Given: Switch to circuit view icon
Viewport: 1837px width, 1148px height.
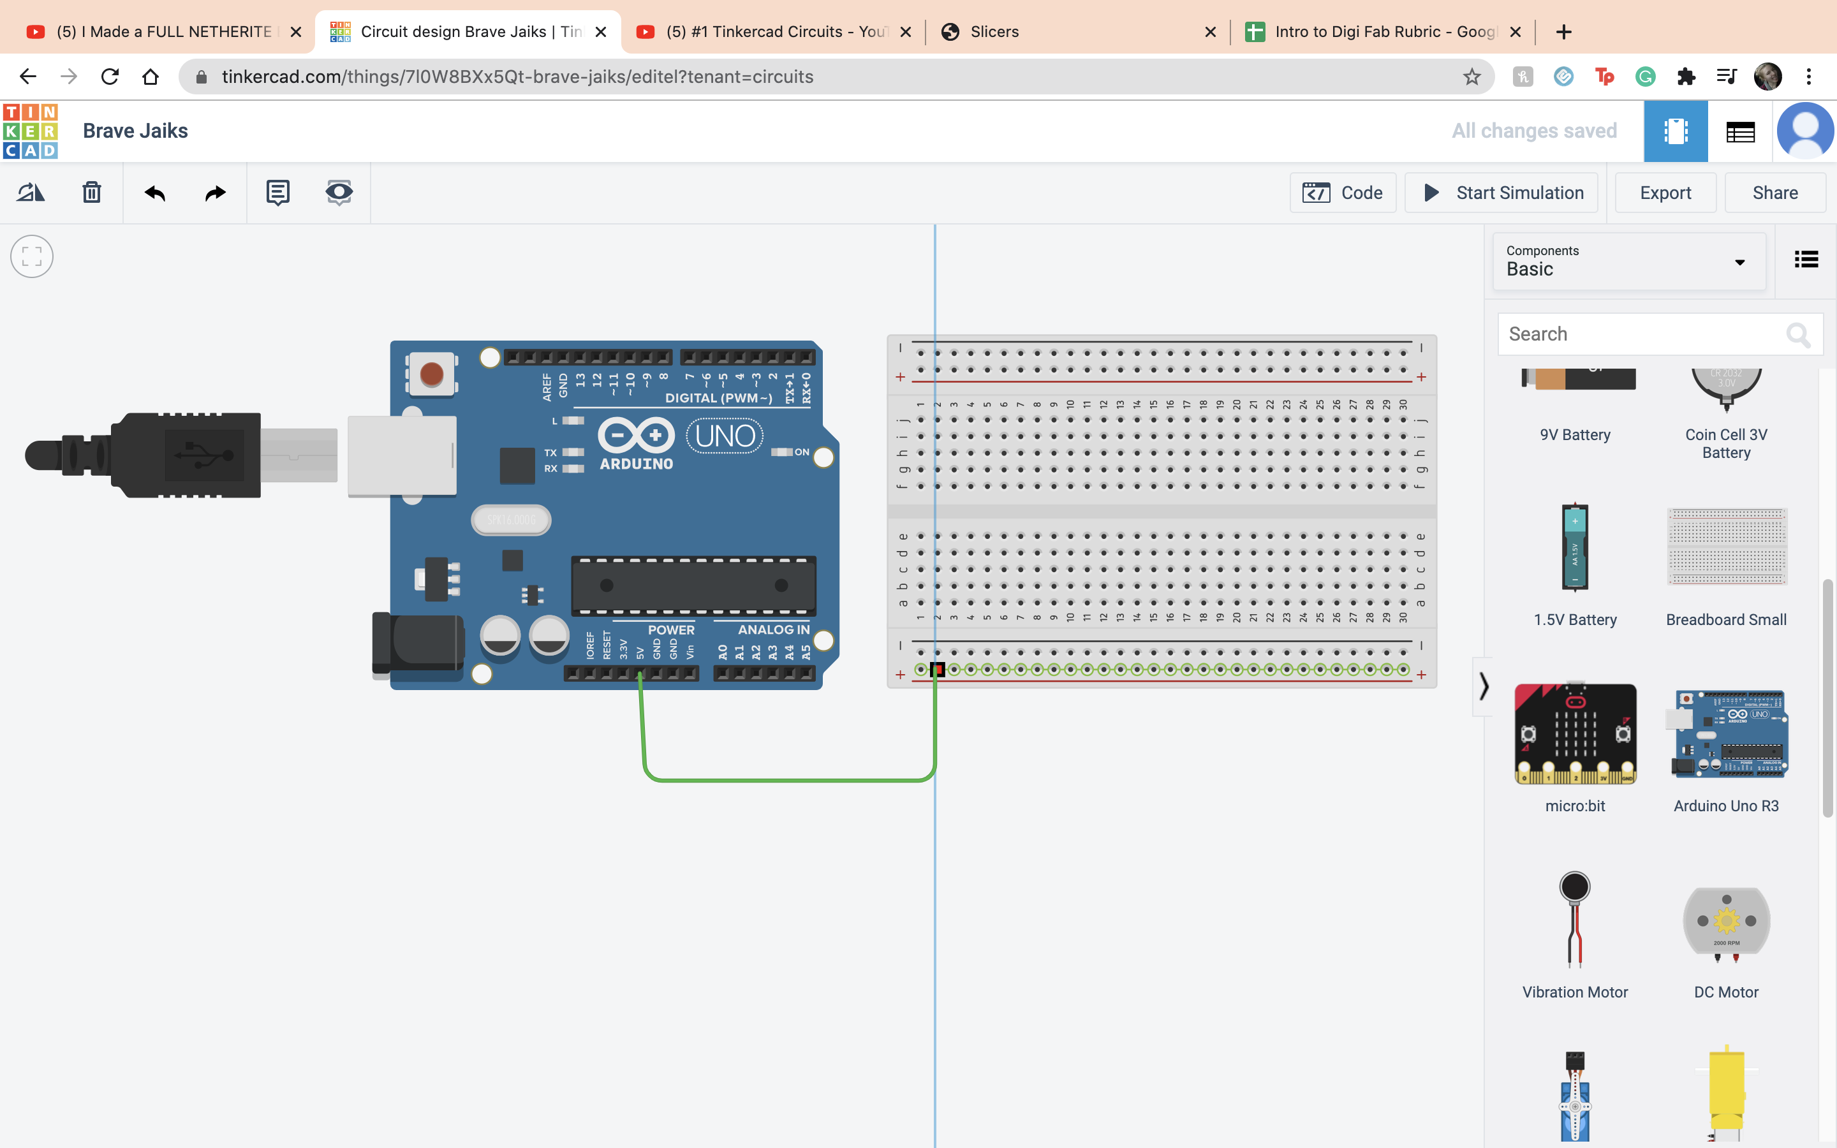Looking at the screenshot, I should click(1676, 131).
